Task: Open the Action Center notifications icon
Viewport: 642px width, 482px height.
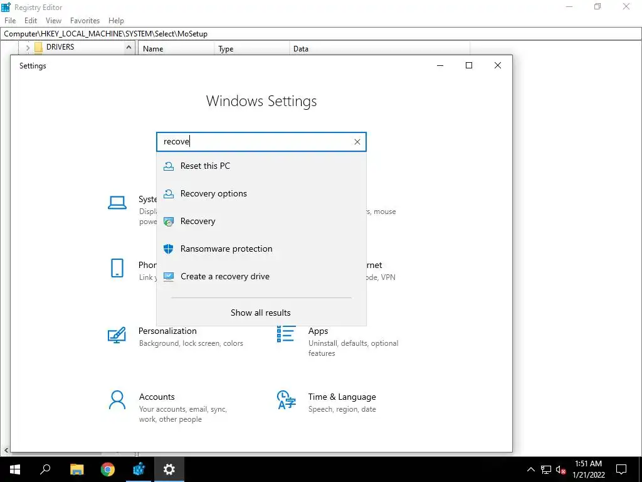Action: click(621, 469)
